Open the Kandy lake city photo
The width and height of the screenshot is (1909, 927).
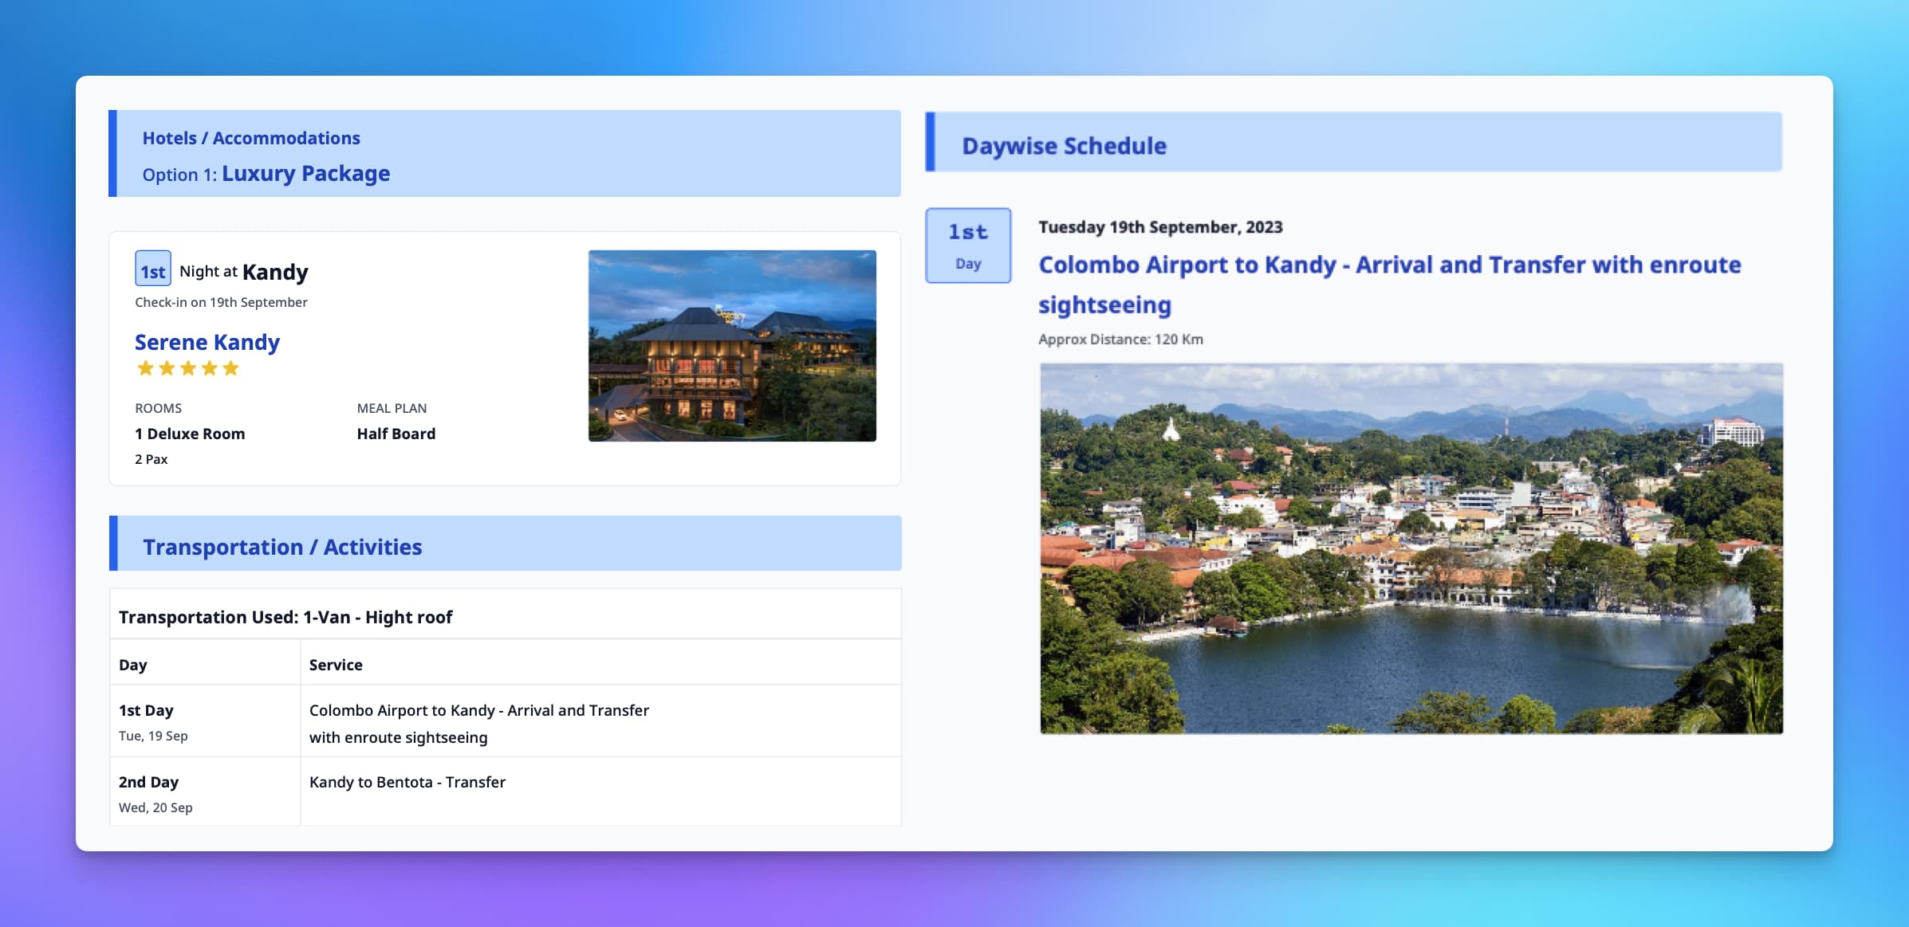coord(1411,548)
